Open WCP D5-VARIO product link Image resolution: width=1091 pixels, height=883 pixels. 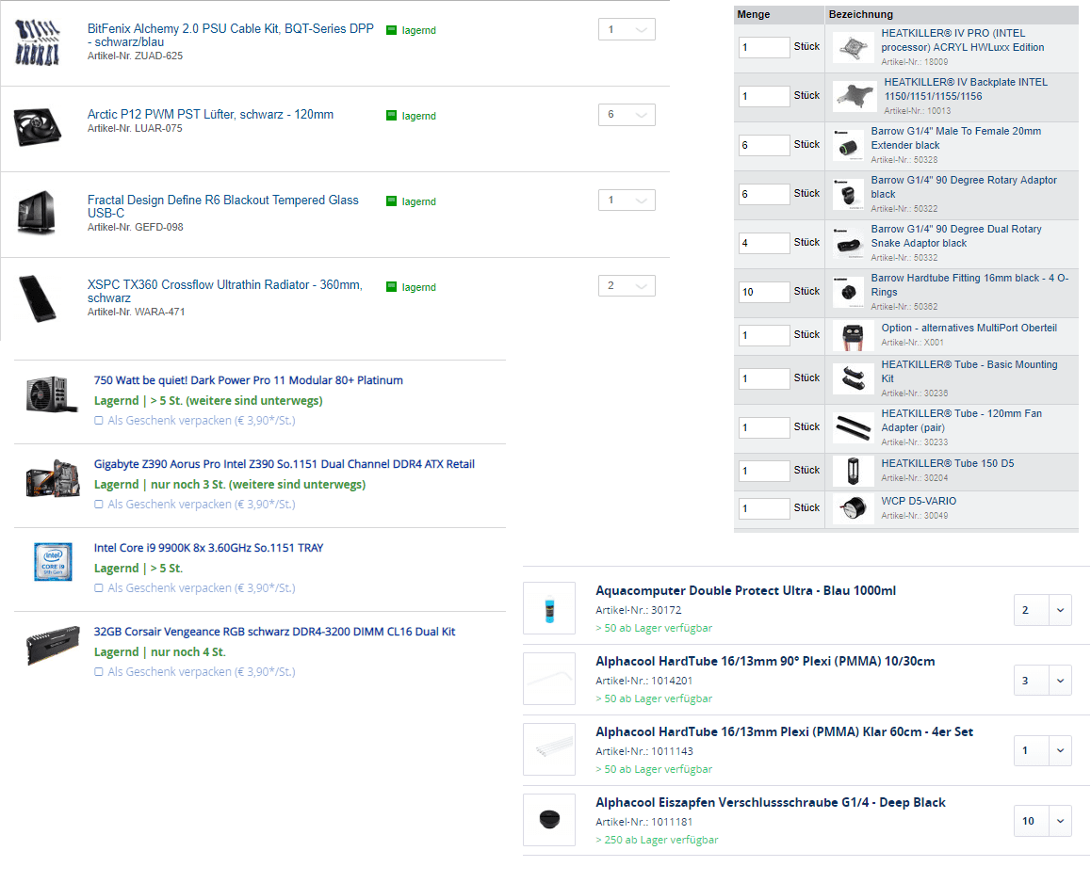919,501
